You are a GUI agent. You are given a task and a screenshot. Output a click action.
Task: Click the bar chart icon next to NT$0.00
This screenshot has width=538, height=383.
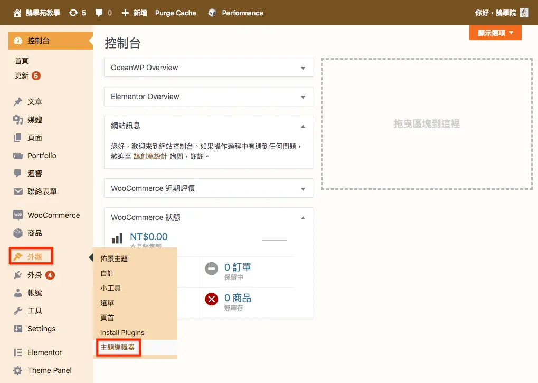pos(117,238)
